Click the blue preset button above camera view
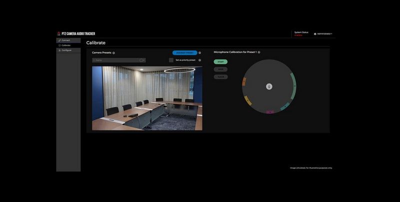Image resolution: width=400 pixels, height=202 pixels. tap(184, 53)
